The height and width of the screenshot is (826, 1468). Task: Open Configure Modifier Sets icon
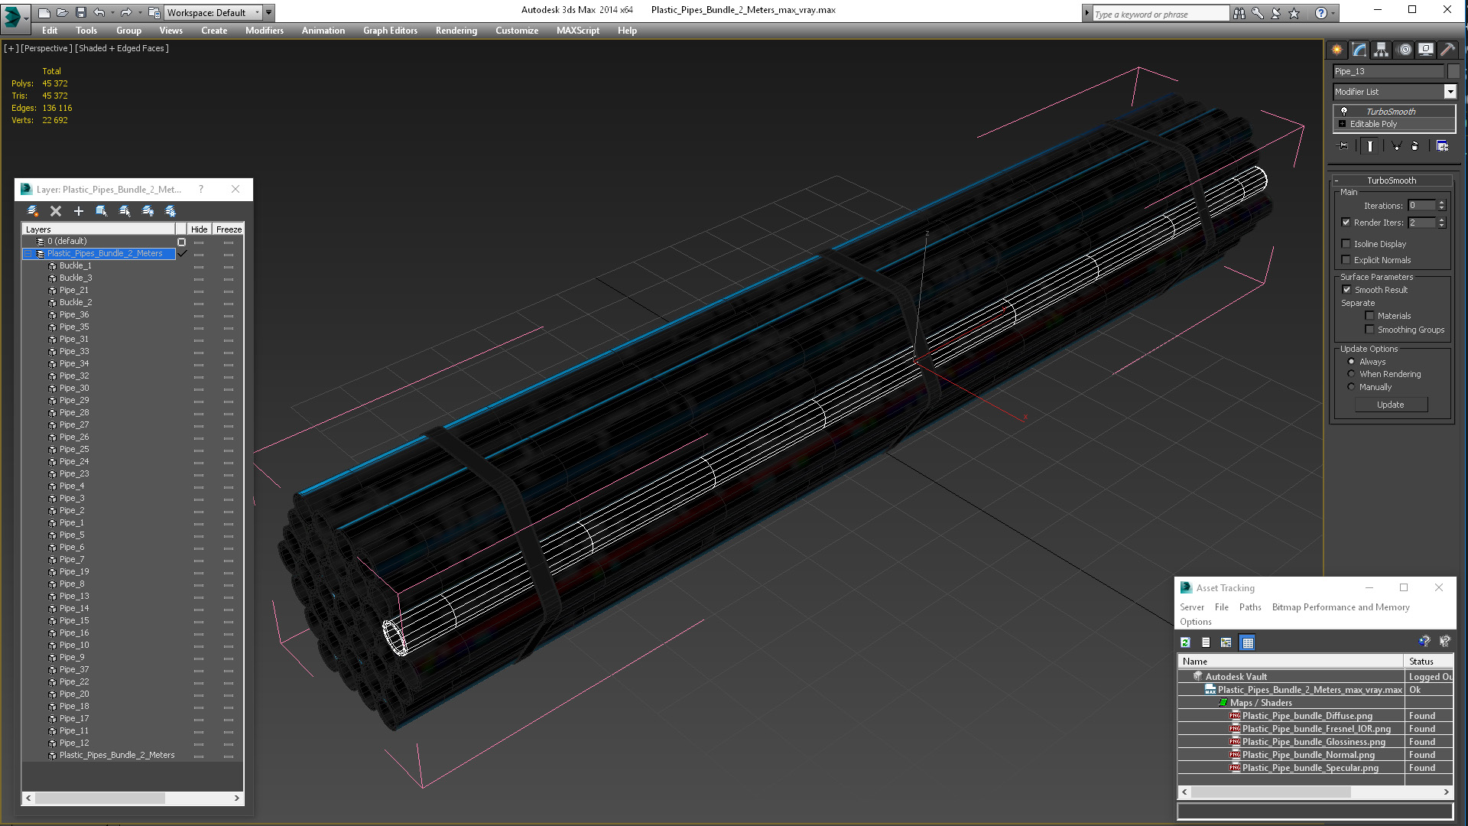[1442, 146]
